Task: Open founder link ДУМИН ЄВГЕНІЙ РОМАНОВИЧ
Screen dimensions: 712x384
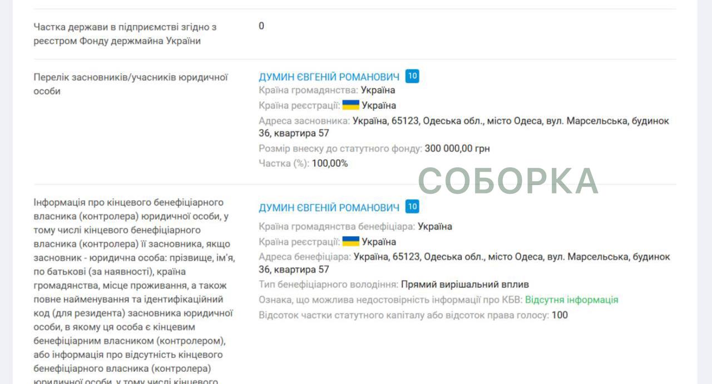Action: pos(329,77)
